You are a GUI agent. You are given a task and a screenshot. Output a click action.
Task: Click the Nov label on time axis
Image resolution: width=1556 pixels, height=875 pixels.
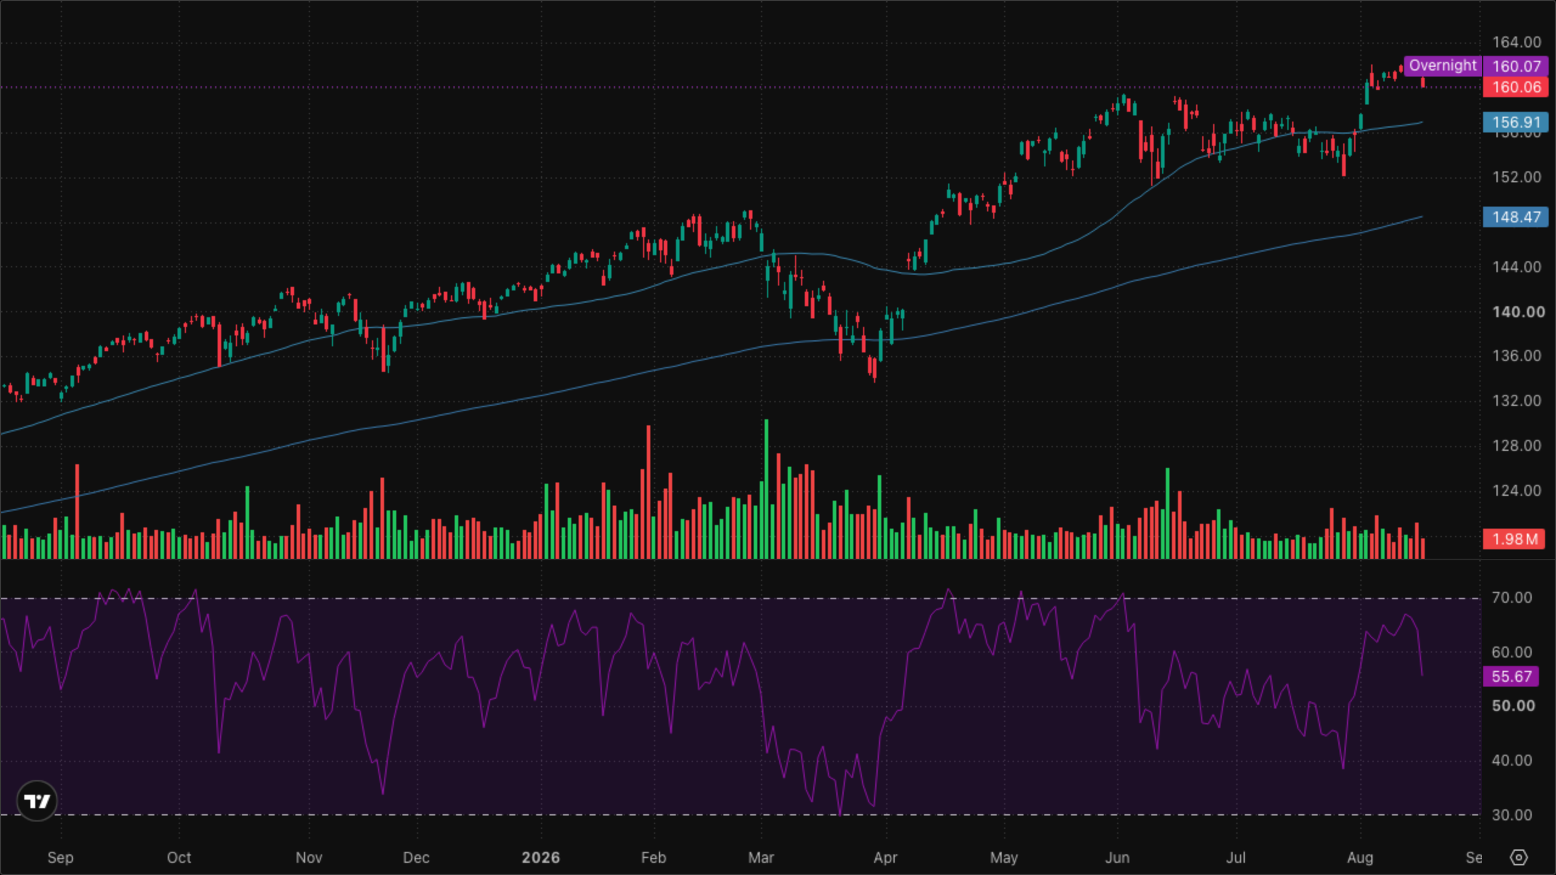click(x=308, y=858)
